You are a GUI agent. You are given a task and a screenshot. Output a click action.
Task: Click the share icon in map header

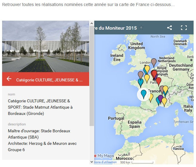click(x=169, y=28)
